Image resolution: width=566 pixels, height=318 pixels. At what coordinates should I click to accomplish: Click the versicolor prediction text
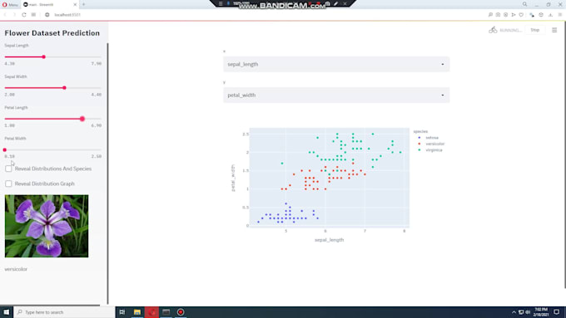pos(16,269)
